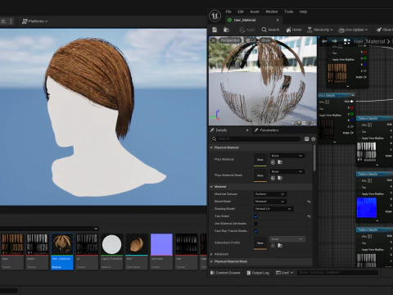
Task: Click the Browse to asset icon beside Save
Action: click(226, 29)
